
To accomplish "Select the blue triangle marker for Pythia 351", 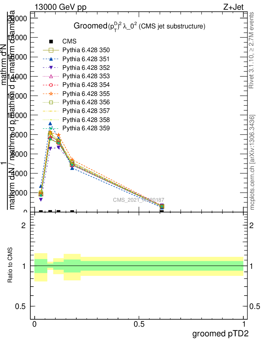I will 51,59.
